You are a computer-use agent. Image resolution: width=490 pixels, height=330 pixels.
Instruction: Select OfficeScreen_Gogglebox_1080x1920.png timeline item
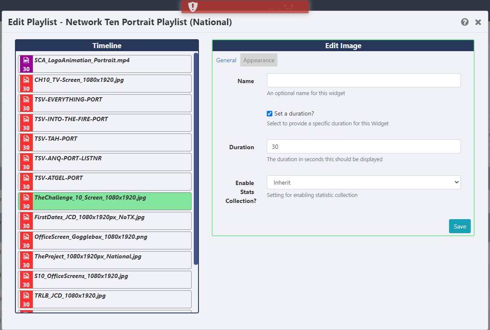105,240
